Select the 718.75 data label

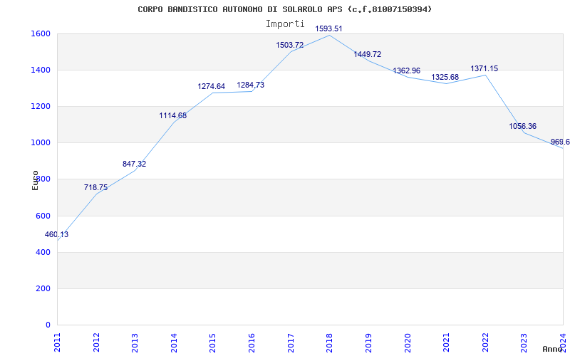point(95,188)
